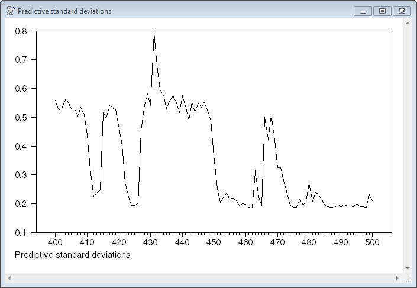The image size is (417, 288).
Task: Click the horizontal scrollbar left arrow
Action: 9,277
